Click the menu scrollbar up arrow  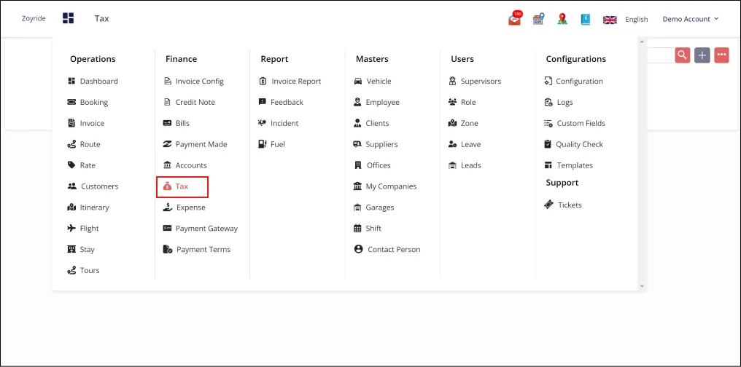coord(642,42)
